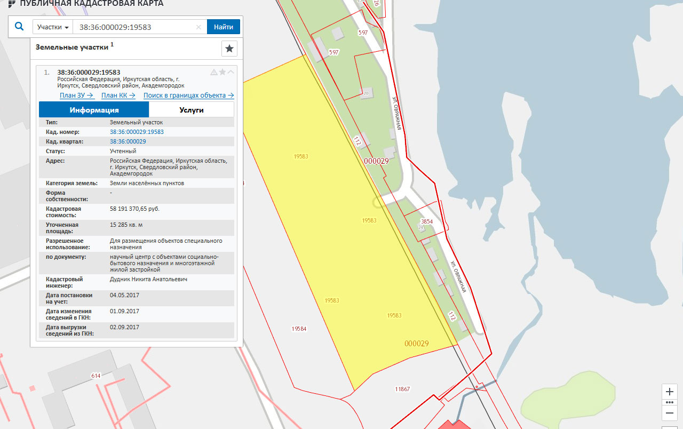Open cadastral quarter 38:36:000029 link

[128, 141]
